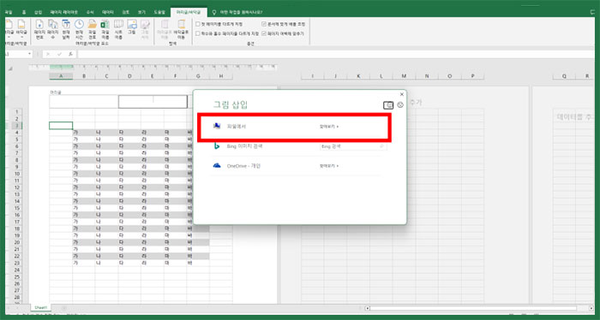Insert 현재 날짜 (Current Date) element
The image size is (600, 320).
point(66,29)
